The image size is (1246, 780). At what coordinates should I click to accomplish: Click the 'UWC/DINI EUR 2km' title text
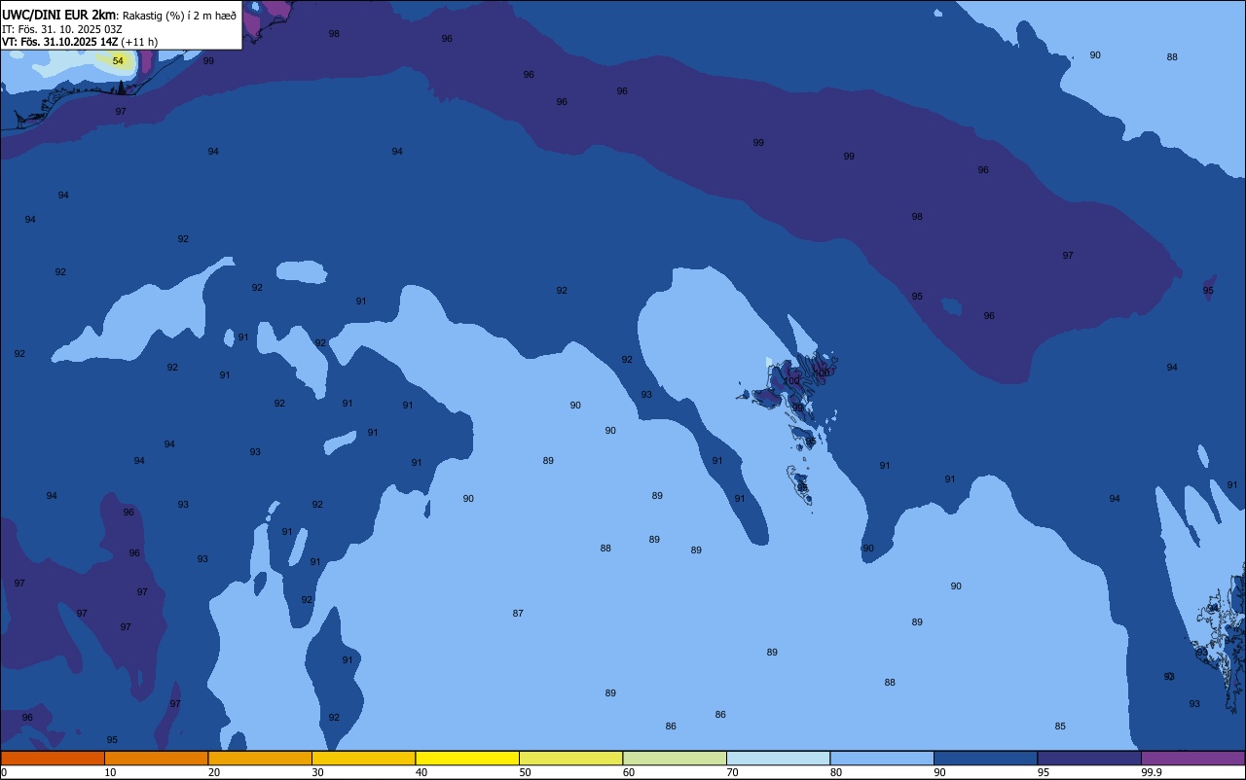coord(59,15)
